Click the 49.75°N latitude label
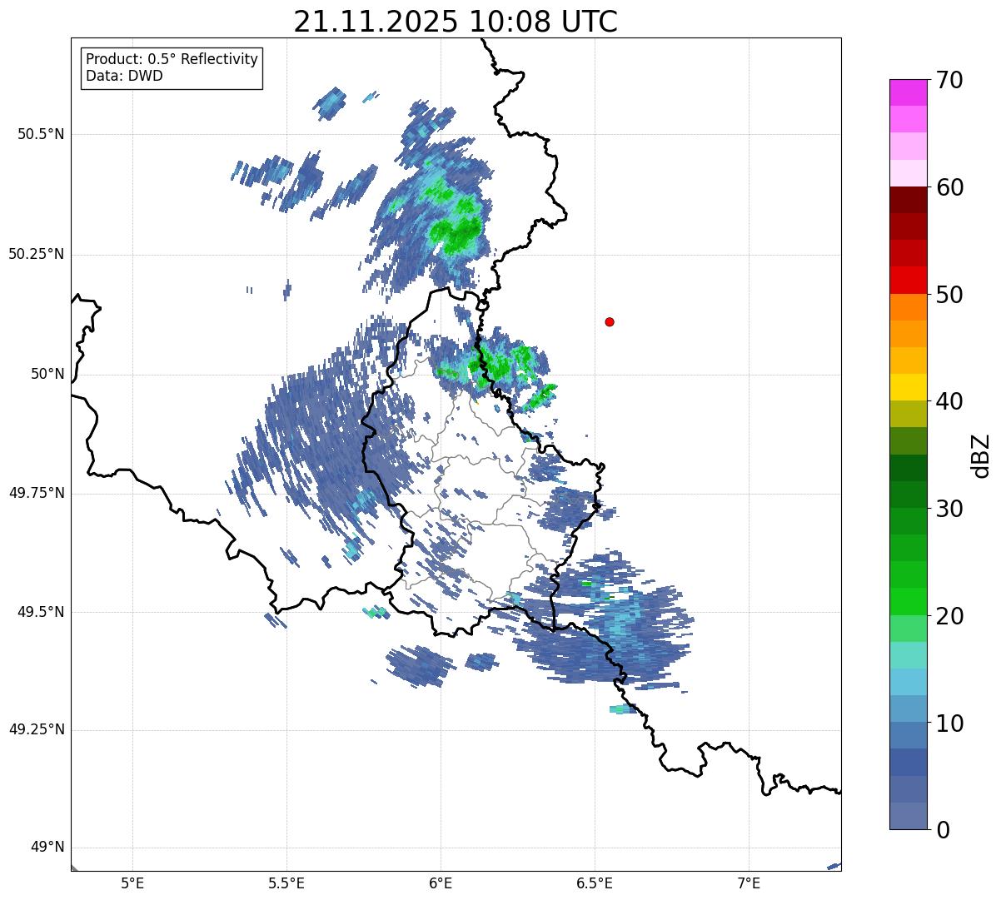Image resolution: width=1001 pixels, height=900 pixels. pyautogui.click(x=36, y=493)
